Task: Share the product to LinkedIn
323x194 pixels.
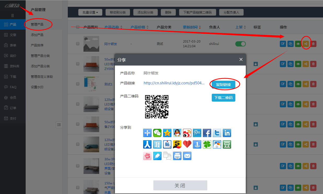Action: point(227,133)
